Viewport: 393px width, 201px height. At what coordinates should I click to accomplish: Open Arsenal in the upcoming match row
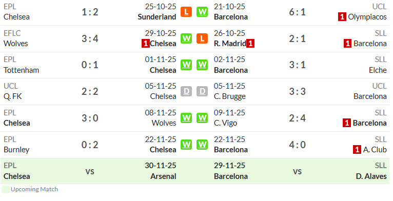click(163, 176)
